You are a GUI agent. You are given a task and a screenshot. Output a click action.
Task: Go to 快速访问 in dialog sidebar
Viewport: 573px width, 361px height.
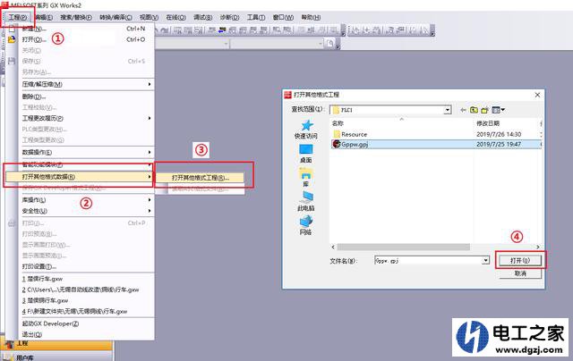(x=306, y=130)
